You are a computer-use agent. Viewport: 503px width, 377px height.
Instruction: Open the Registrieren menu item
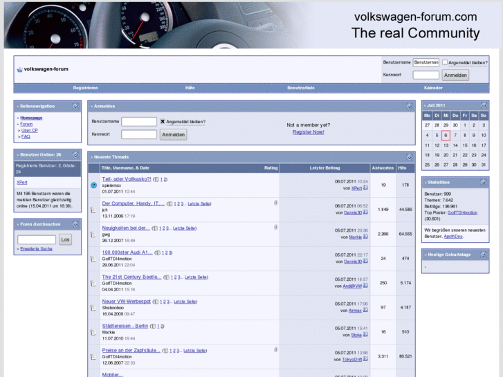pos(85,88)
